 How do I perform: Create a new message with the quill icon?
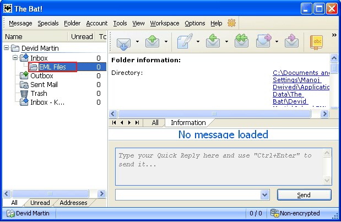pyautogui.click(x=185, y=41)
